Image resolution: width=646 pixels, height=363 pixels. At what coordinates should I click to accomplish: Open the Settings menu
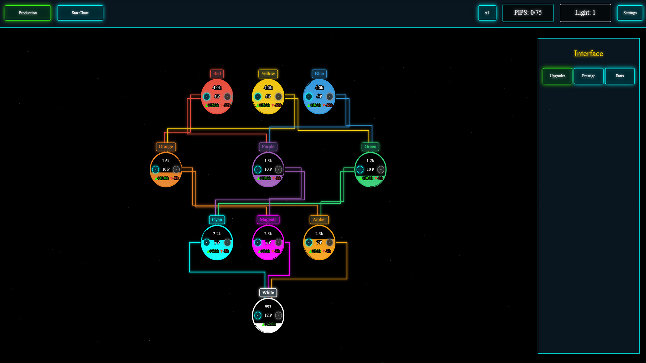point(630,13)
